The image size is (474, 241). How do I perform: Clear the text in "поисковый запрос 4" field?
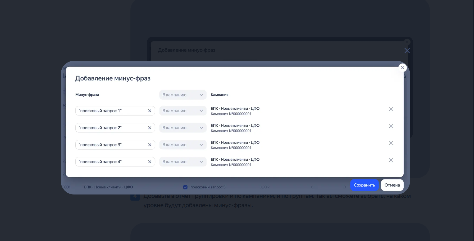(150, 161)
